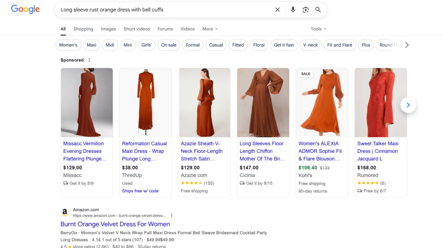Viewport: 443px width, 248px height.
Task: Open the Azazie sheath dress image
Action: pos(204,102)
